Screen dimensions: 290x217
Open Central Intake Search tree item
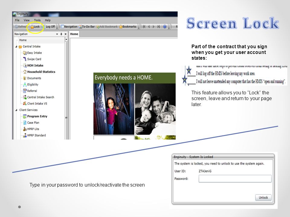point(41,97)
